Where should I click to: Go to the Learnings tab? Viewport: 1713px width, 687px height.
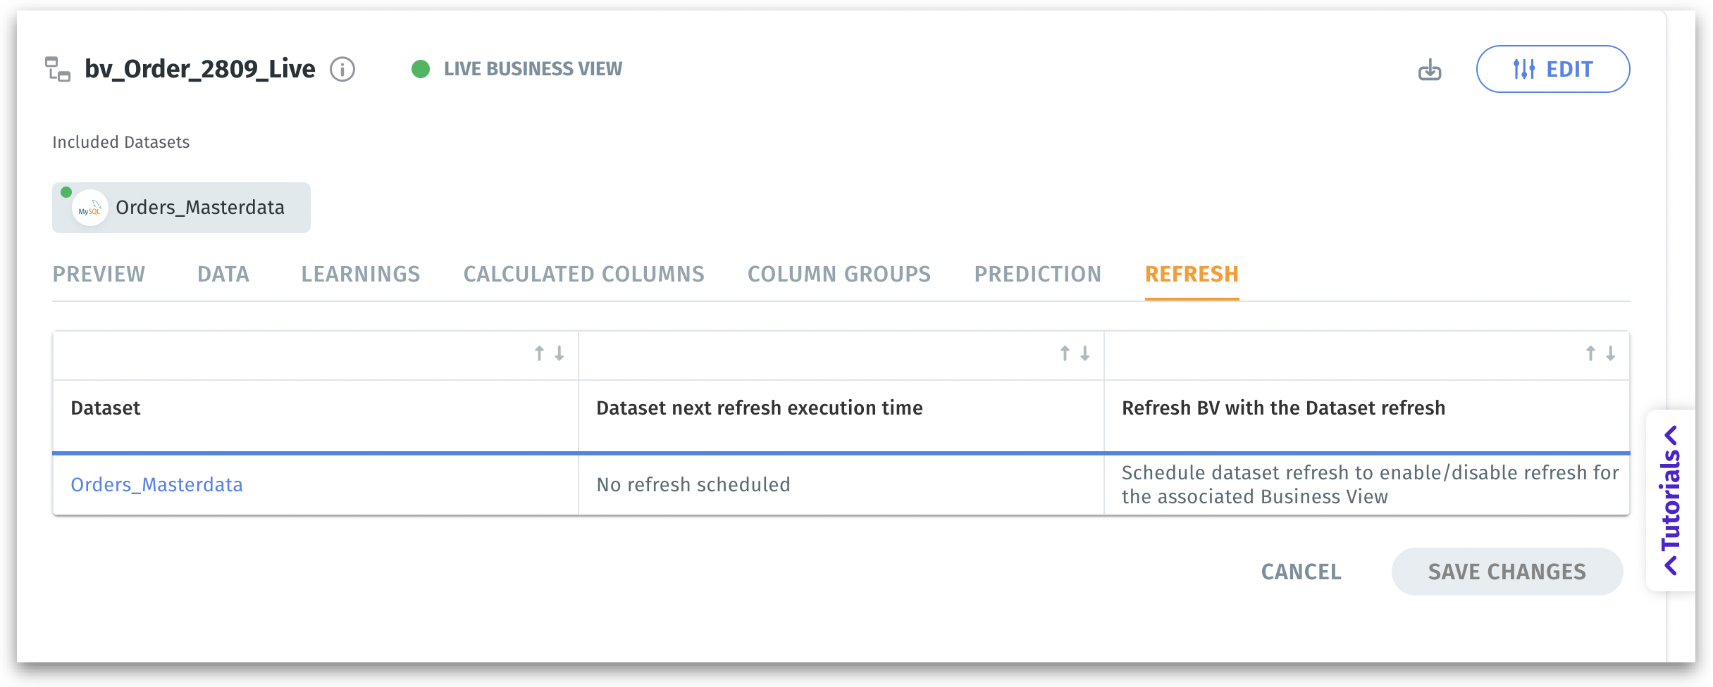click(x=361, y=274)
